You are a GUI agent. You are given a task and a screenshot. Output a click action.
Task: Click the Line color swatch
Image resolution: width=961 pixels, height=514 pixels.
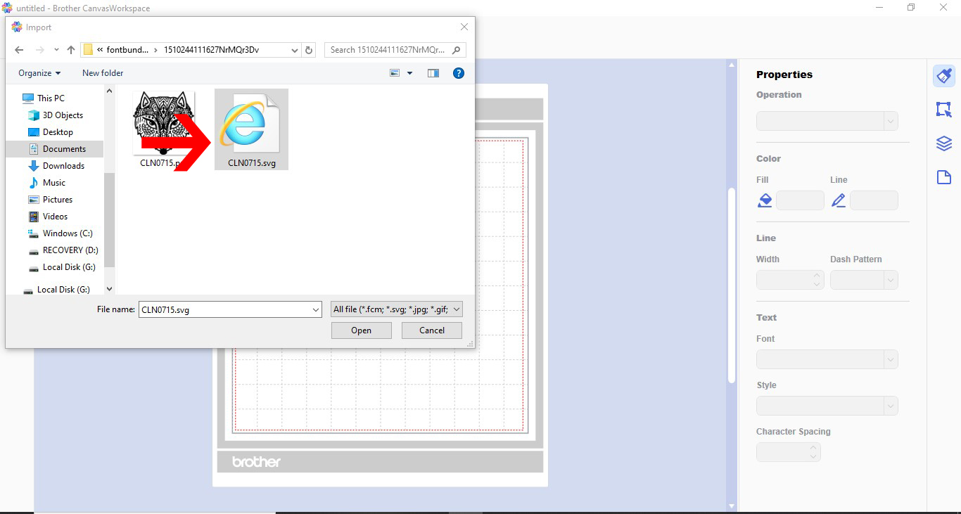click(x=874, y=200)
